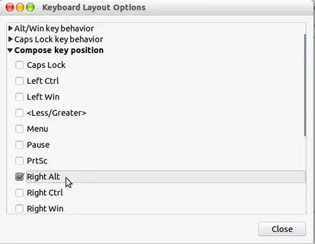Click the vertical scrollbar thumb
Viewport: 315px width, 244px height.
tap(305, 85)
